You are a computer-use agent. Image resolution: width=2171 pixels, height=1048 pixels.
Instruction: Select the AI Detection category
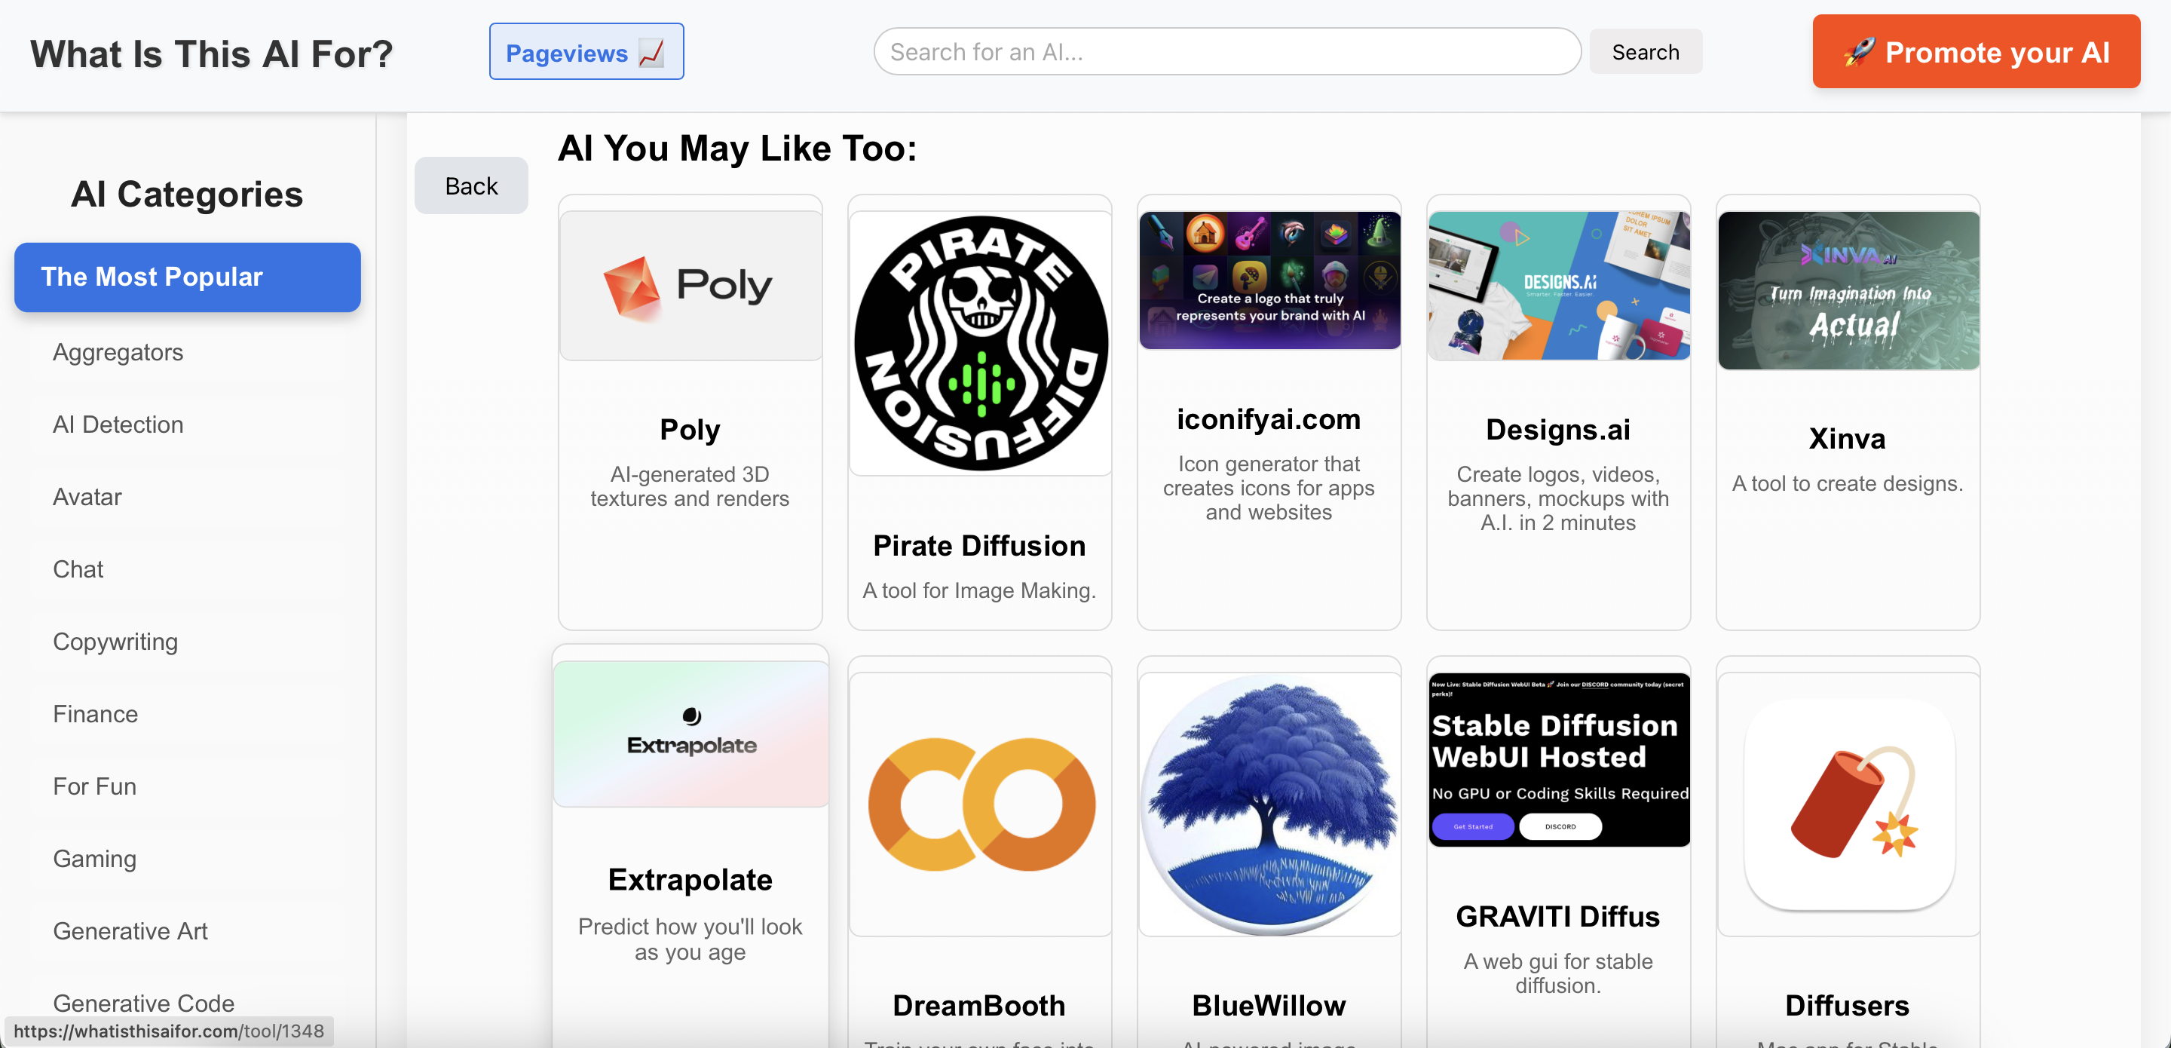(x=118, y=424)
